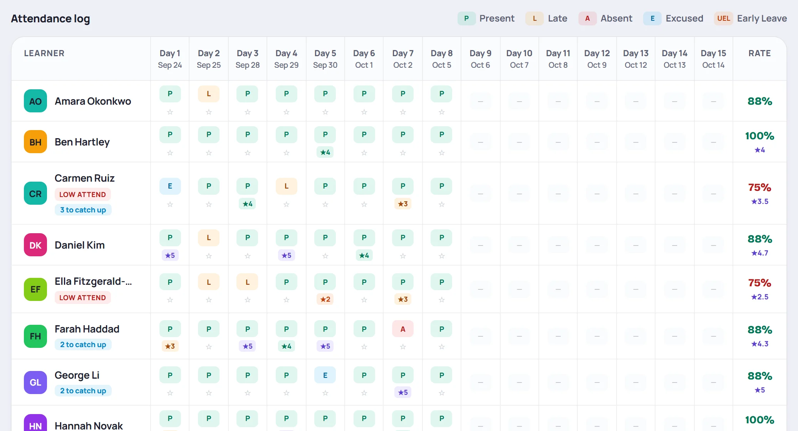Click empty star under Amara's Day 1
Screen dimensions: 798x431
point(170,112)
